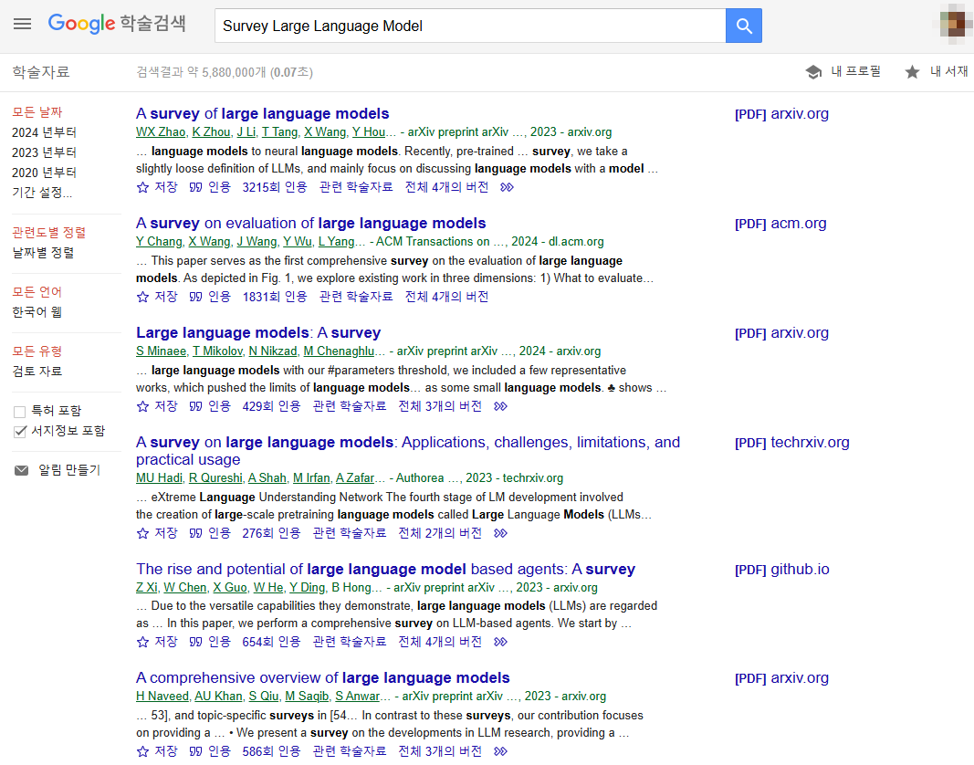
Task: Open 'Large language models: A survey' title
Action: coord(258,332)
